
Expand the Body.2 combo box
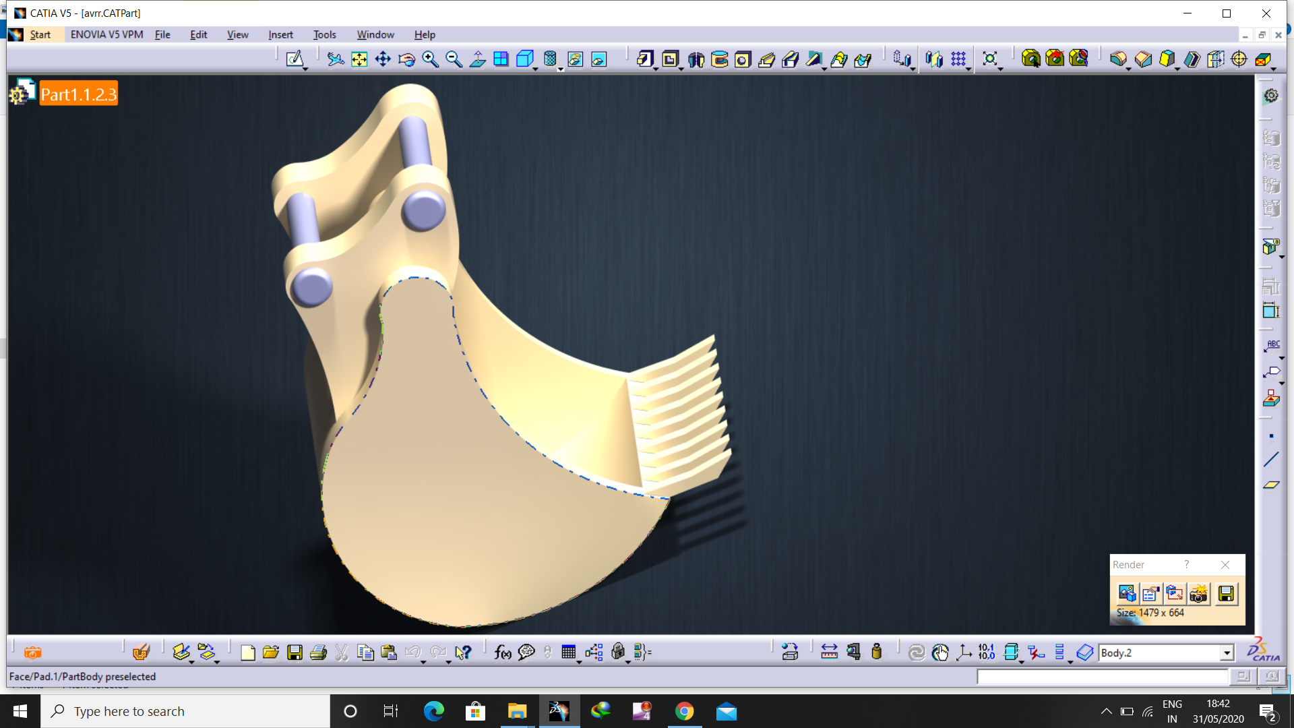pos(1227,653)
